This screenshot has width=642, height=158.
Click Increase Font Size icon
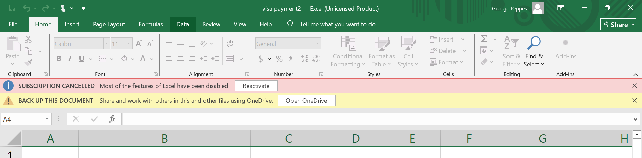(x=139, y=43)
